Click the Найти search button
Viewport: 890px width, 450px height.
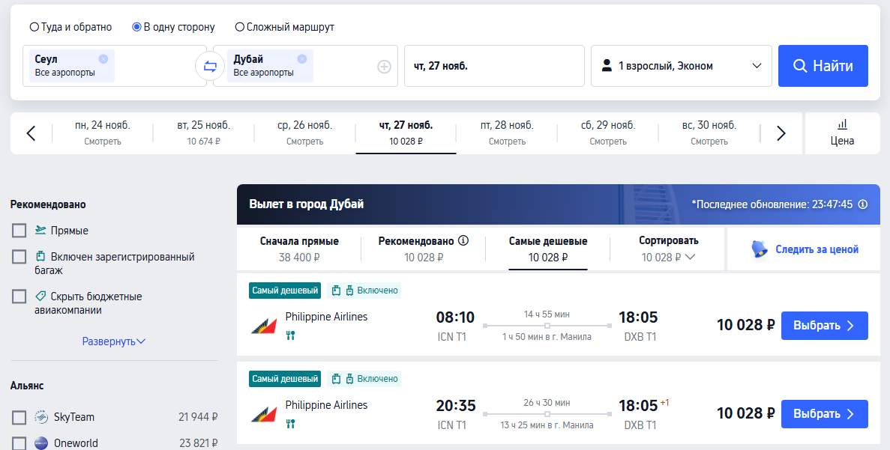[x=823, y=66]
